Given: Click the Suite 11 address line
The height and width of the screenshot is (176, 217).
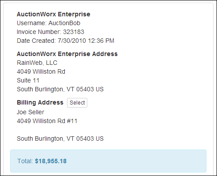Looking at the screenshot, I should 28,80.
